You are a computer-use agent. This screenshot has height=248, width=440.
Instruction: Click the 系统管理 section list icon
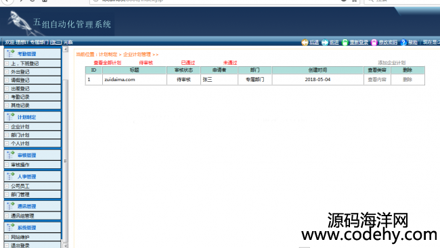pos(11,227)
